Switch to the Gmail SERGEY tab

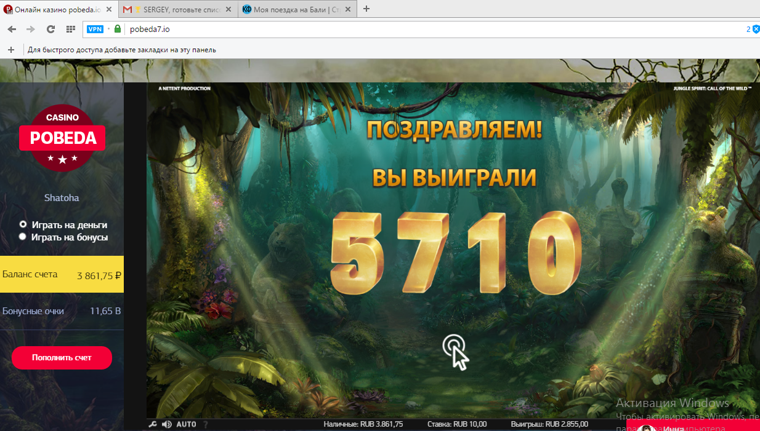tap(177, 9)
